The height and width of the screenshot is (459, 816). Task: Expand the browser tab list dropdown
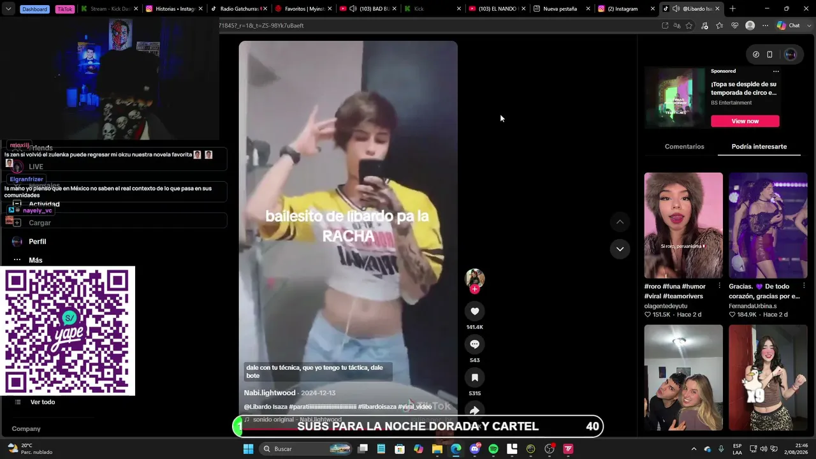click(8, 9)
